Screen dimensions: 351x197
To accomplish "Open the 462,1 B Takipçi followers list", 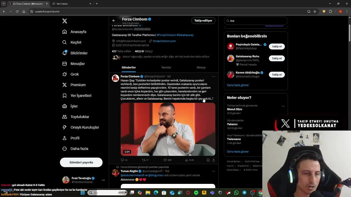I will 144,51.
